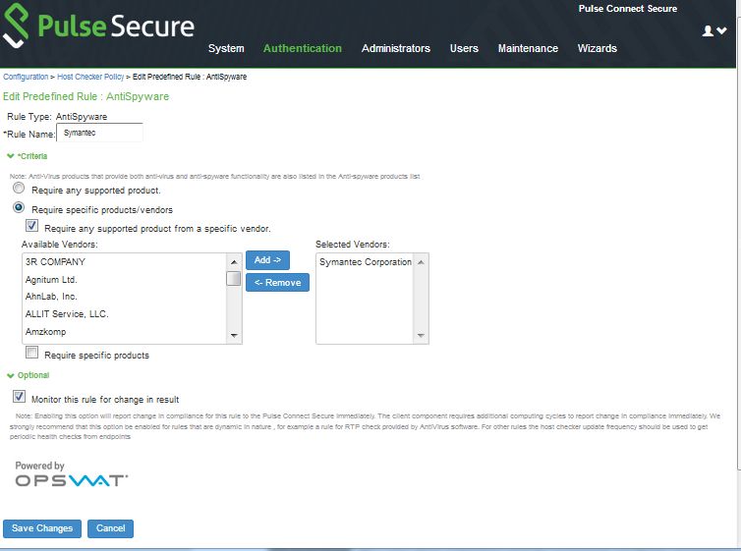Collapse the Optional section
Image resolution: width=741 pixels, height=551 pixels.
pyautogui.click(x=28, y=375)
